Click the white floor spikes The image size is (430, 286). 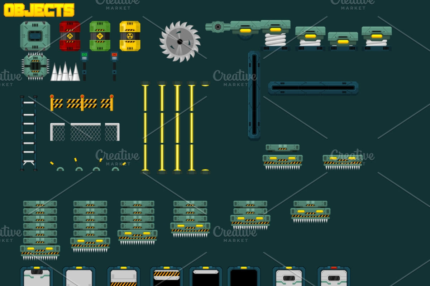(65, 73)
